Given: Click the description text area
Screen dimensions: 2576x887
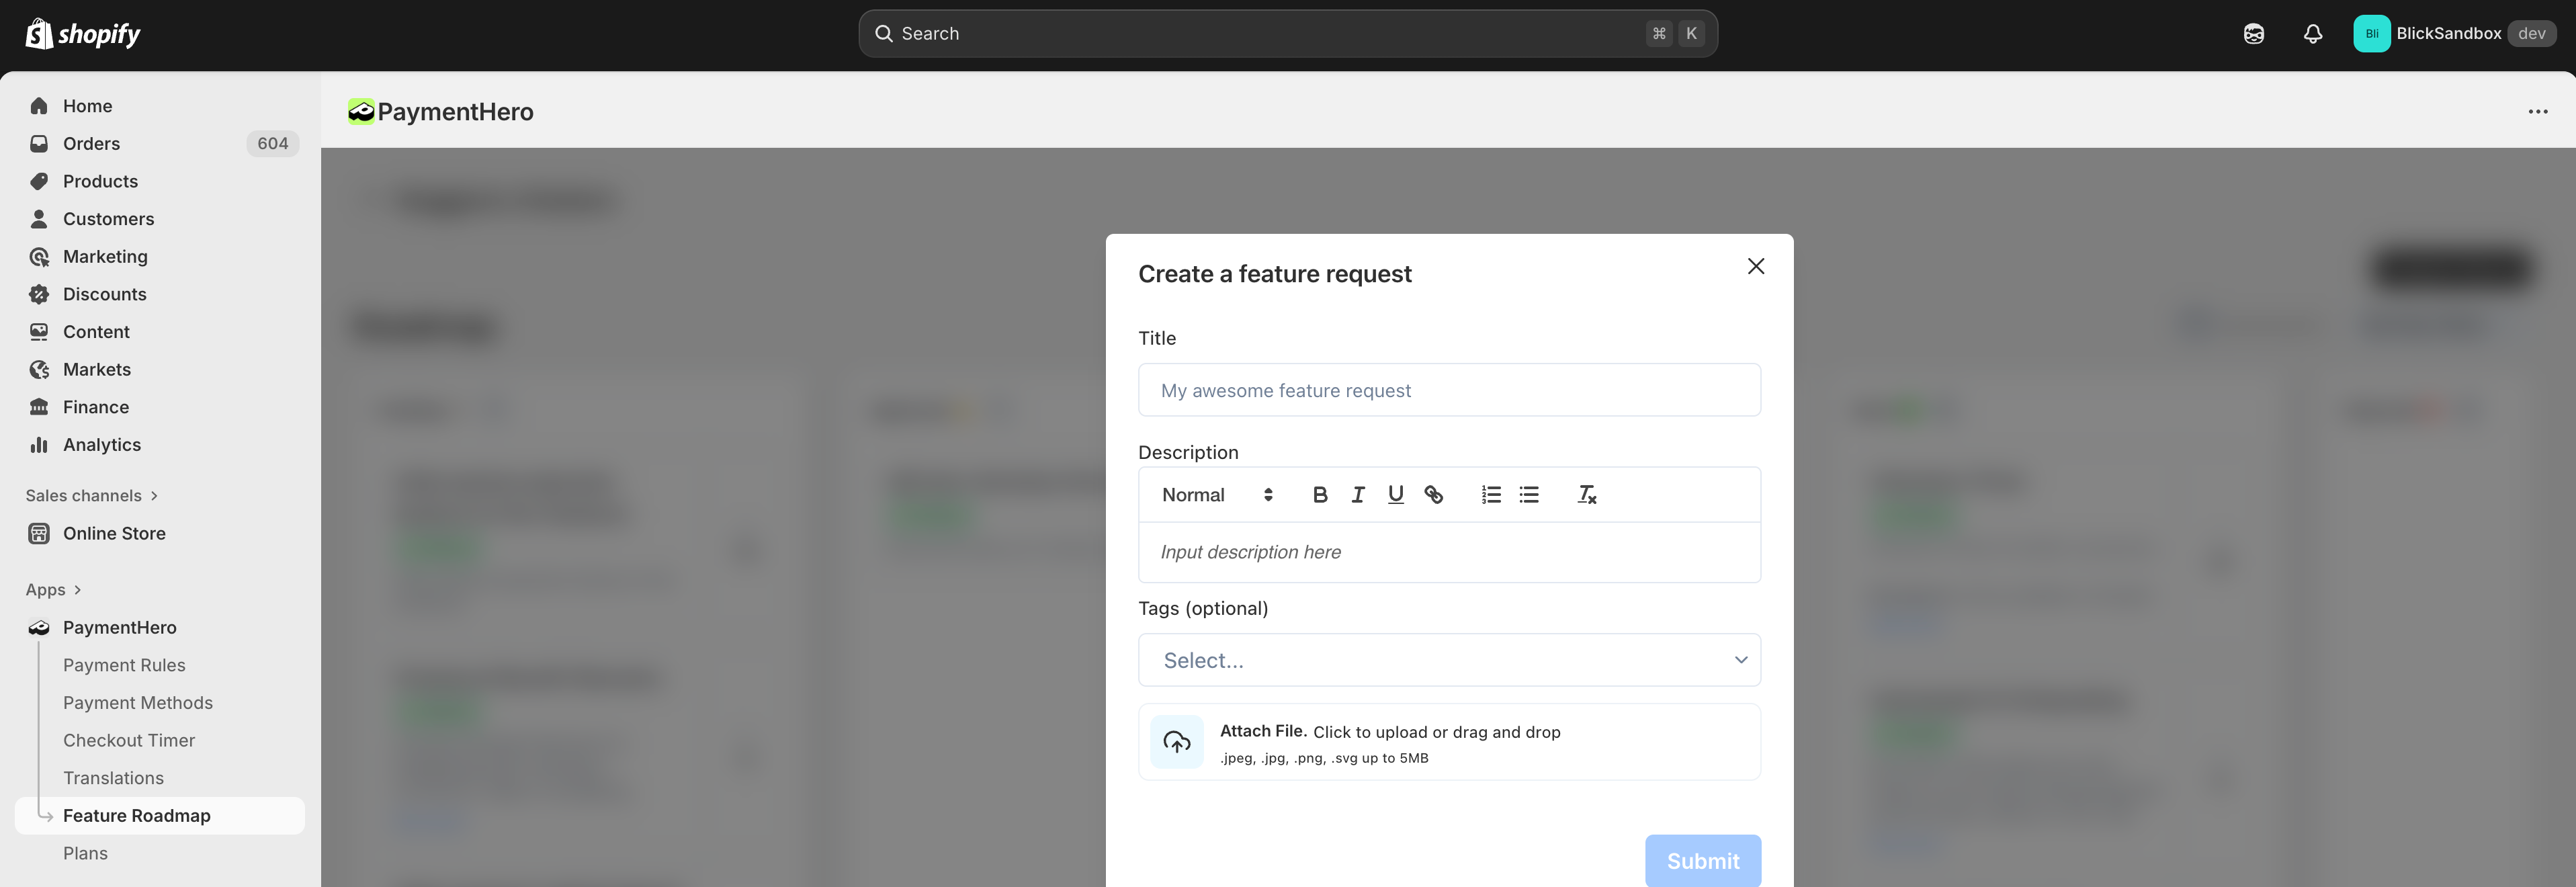Looking at the screenshot, I should point(1449,552).
